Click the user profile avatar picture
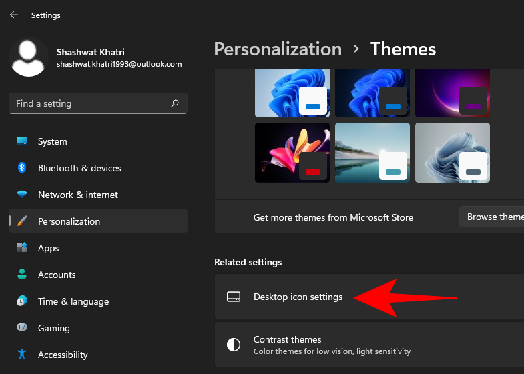Viewport: 524px width, 374px height. (28, 57)
